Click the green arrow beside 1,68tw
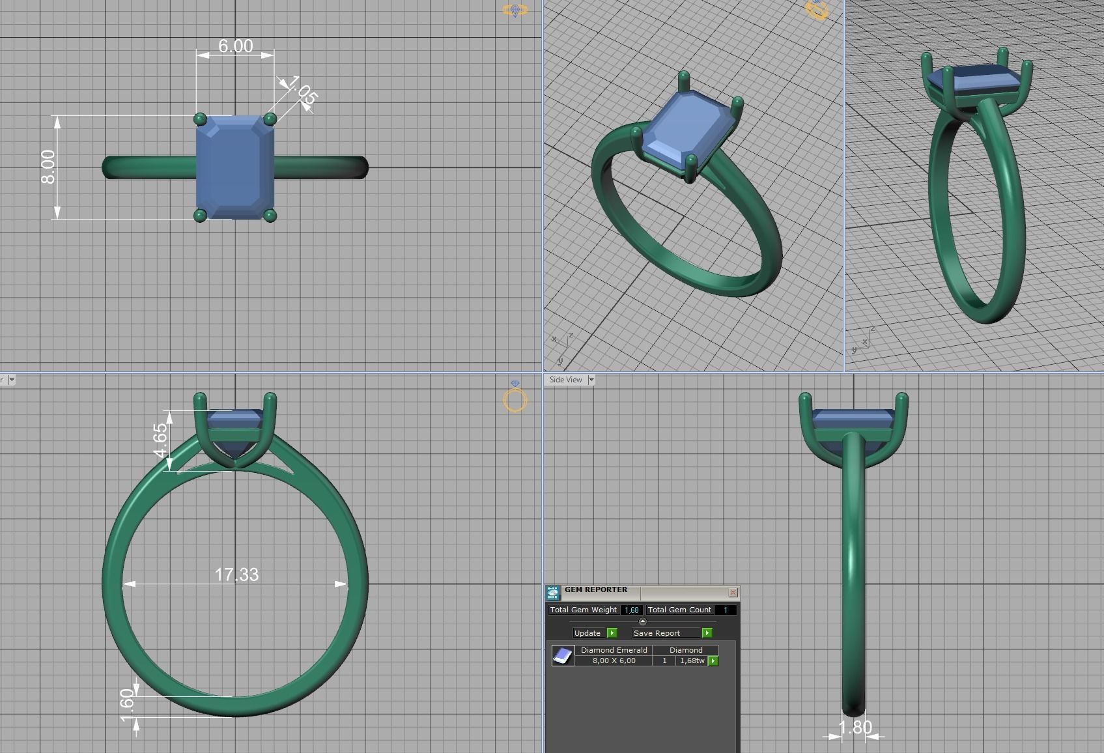The width and height of the screenshot is (1104, 753). click(713, 661)
